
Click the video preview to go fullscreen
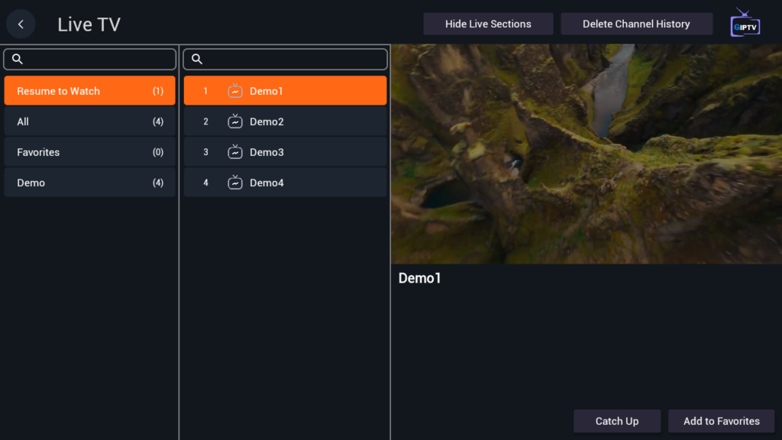(586, 154)
